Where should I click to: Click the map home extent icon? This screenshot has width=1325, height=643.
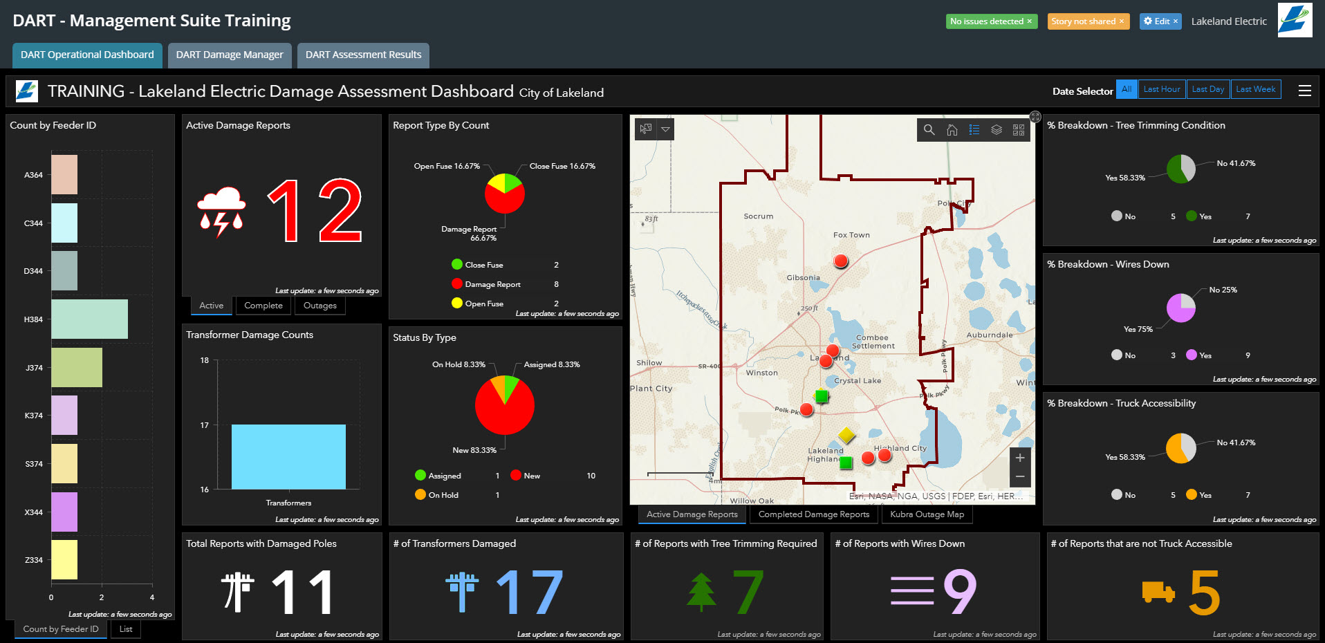coord(952,129)
